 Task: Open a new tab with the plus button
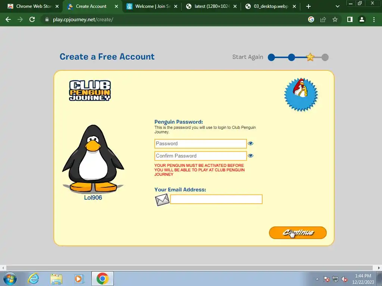click(x=309, y=6)
